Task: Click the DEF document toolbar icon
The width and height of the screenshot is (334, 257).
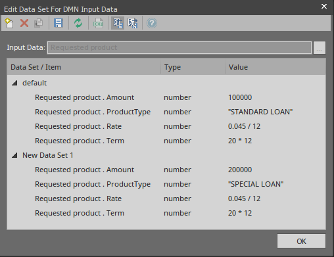Action: [x=98, y=23]
